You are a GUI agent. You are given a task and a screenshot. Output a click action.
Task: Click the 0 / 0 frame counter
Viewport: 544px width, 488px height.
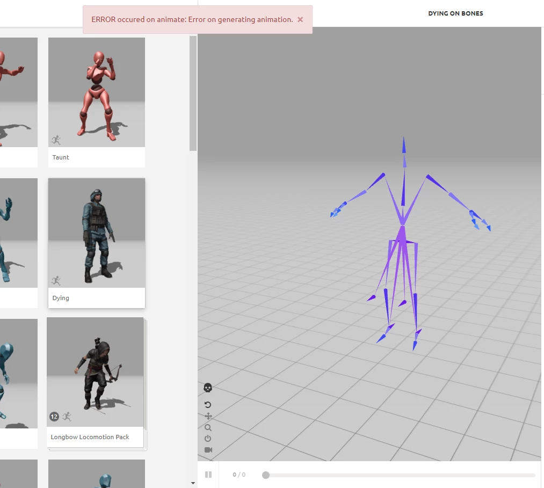click(239, 475)
